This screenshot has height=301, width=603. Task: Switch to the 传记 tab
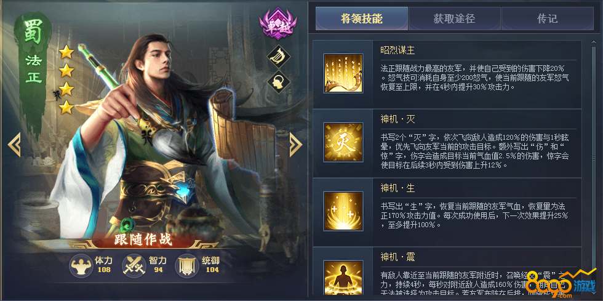(x=548, y=18)
